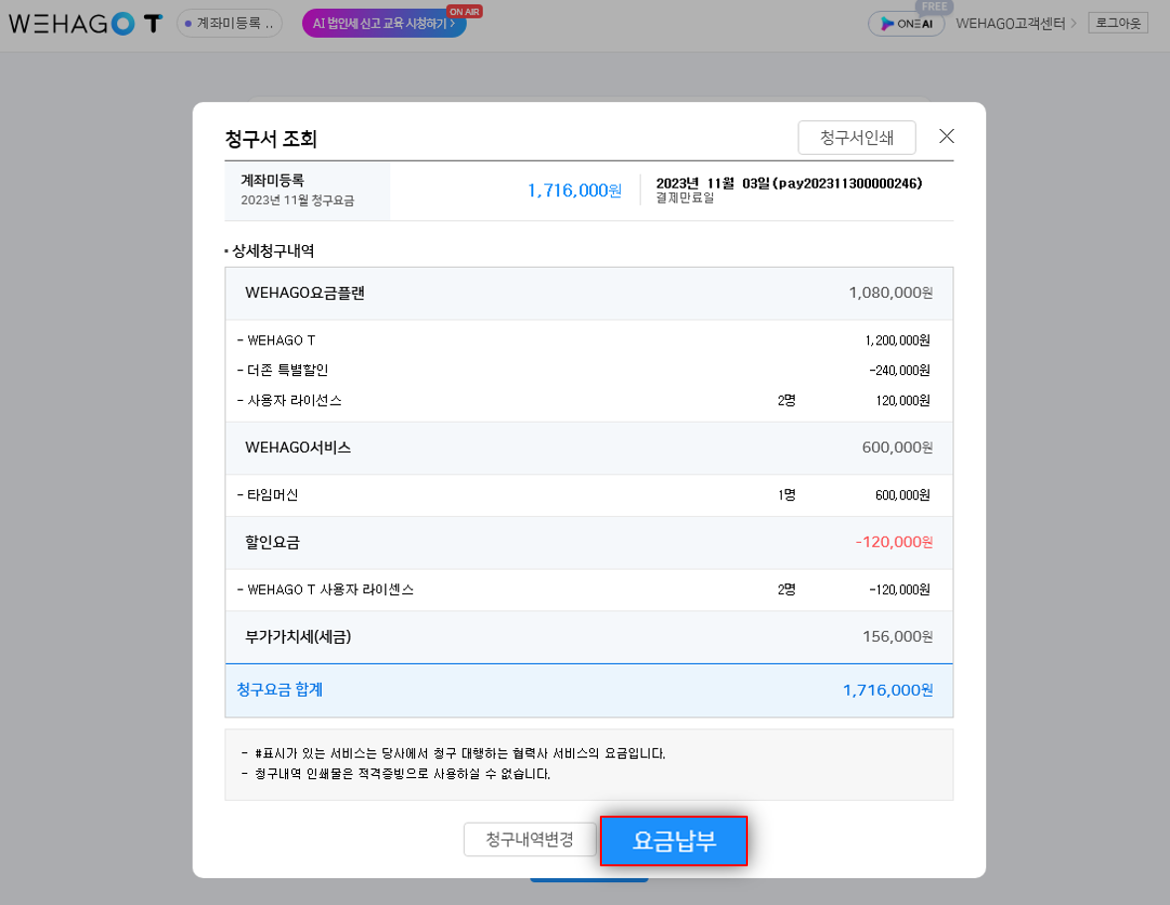Click the 결제만료일 label
Image resolution: width=1170 pixels, height=905 pixels.
click(x=685, y=198)
